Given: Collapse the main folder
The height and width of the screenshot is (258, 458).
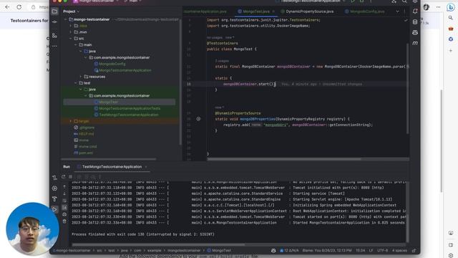Looking at the screenshot, I should coord(76,44).
